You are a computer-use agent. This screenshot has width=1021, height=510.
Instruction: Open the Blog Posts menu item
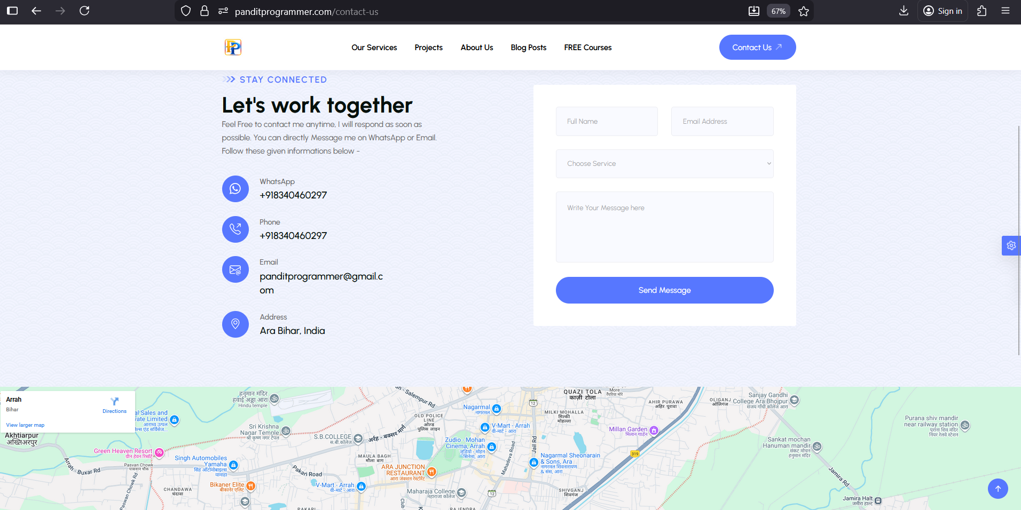528,47
